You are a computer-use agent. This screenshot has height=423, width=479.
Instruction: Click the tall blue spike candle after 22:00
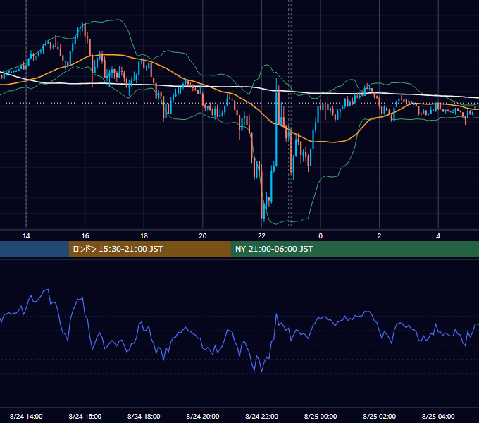(276, 122)
